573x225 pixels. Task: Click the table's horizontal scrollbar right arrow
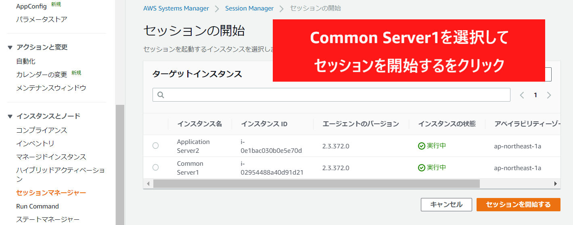(x=555, y=183)
